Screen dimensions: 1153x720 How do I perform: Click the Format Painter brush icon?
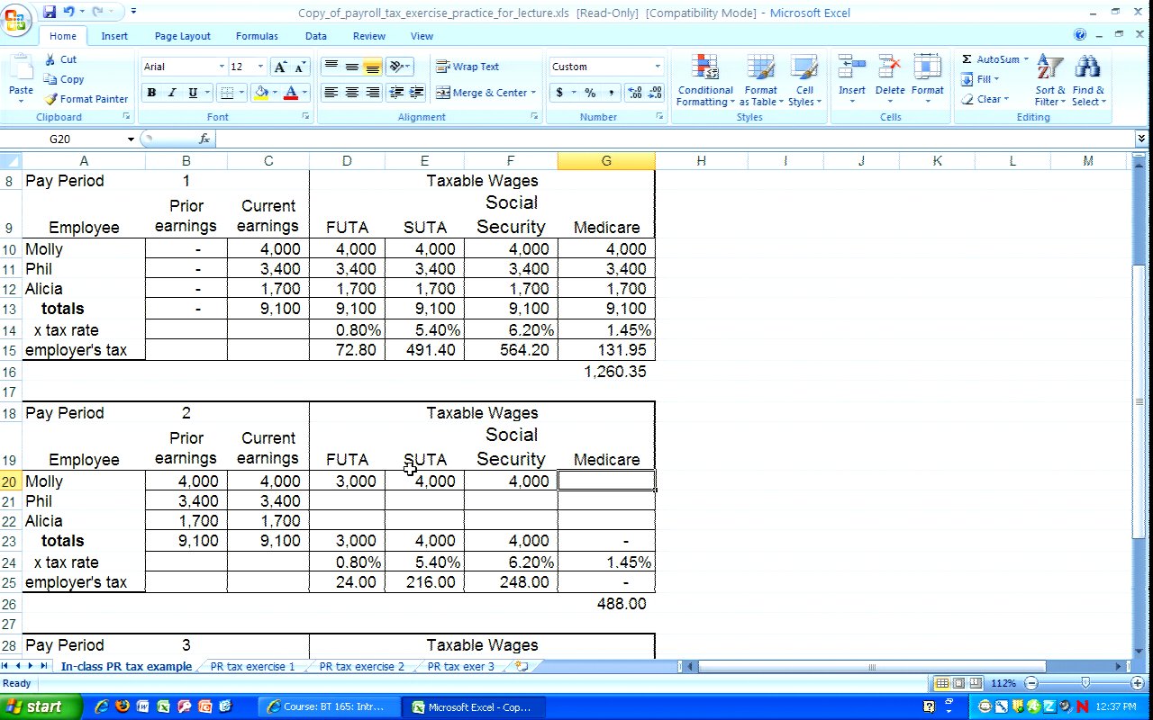click(x=51, y=99)
